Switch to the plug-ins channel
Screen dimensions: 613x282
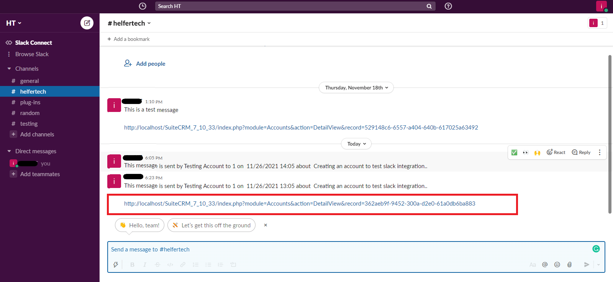[50, 102]
